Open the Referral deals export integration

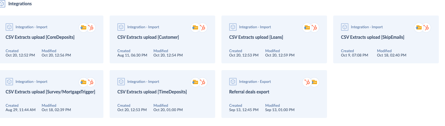(x=249, y=92)
